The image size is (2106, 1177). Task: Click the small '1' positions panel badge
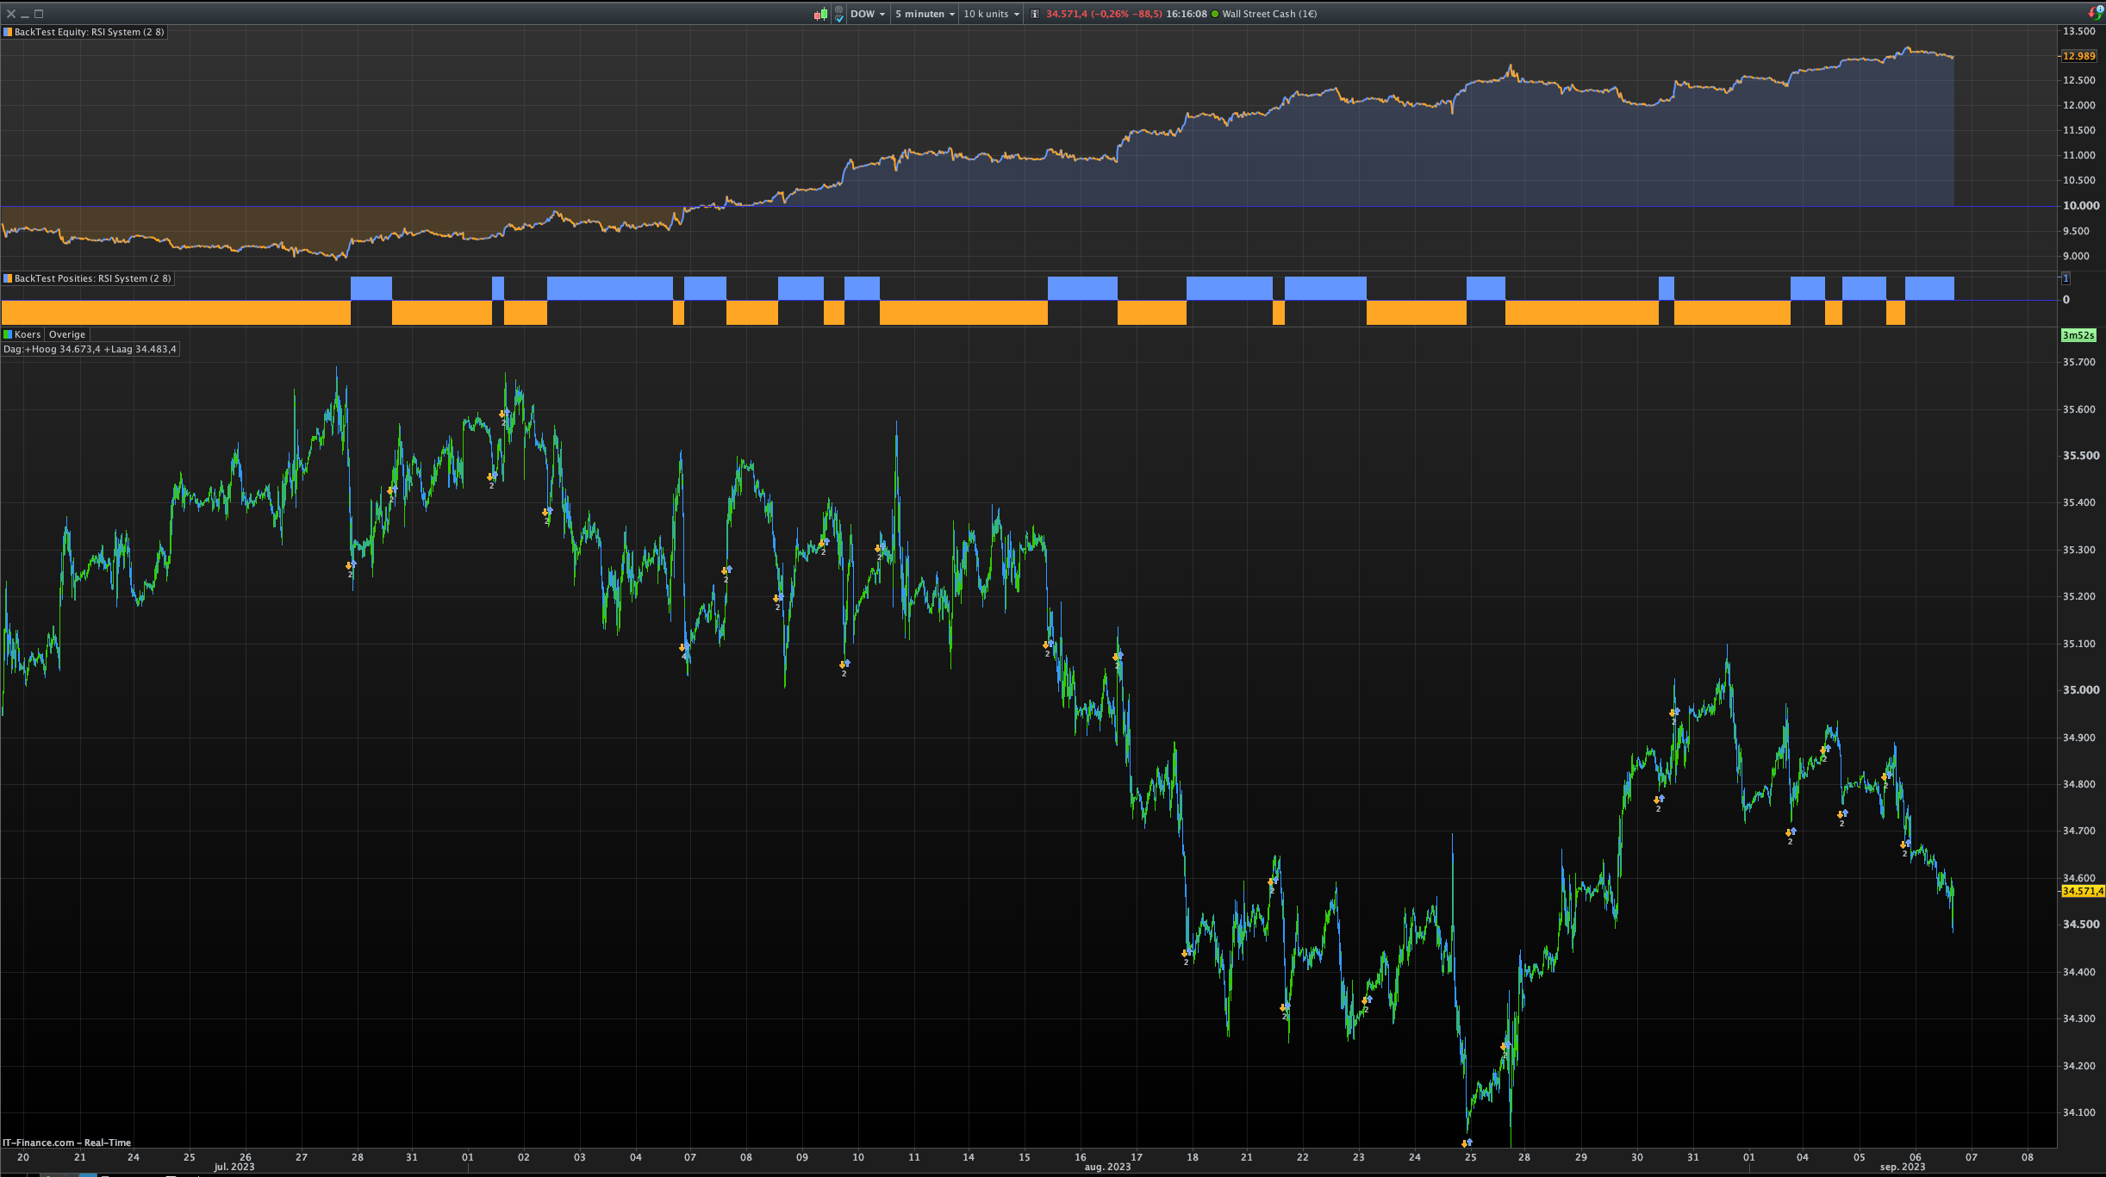click(2065, 278)
